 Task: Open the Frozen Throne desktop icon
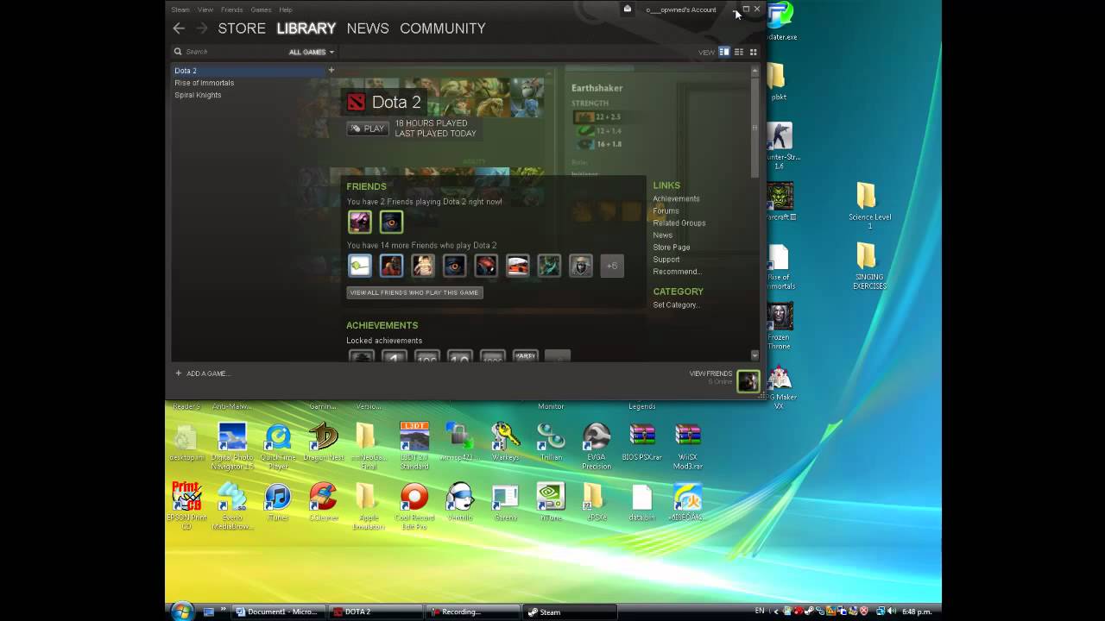click(780, 326)
